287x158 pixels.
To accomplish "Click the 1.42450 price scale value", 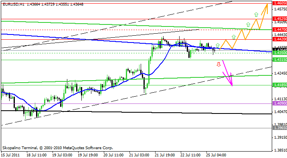I will [281, 73].
